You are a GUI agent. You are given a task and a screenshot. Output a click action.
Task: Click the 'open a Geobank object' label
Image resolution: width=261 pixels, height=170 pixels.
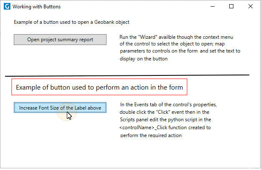pyautogui.click(x=71, y=22)
